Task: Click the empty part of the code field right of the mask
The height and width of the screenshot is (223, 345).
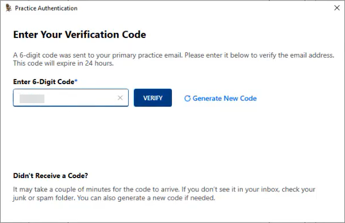Action: (x=80, y=98)
